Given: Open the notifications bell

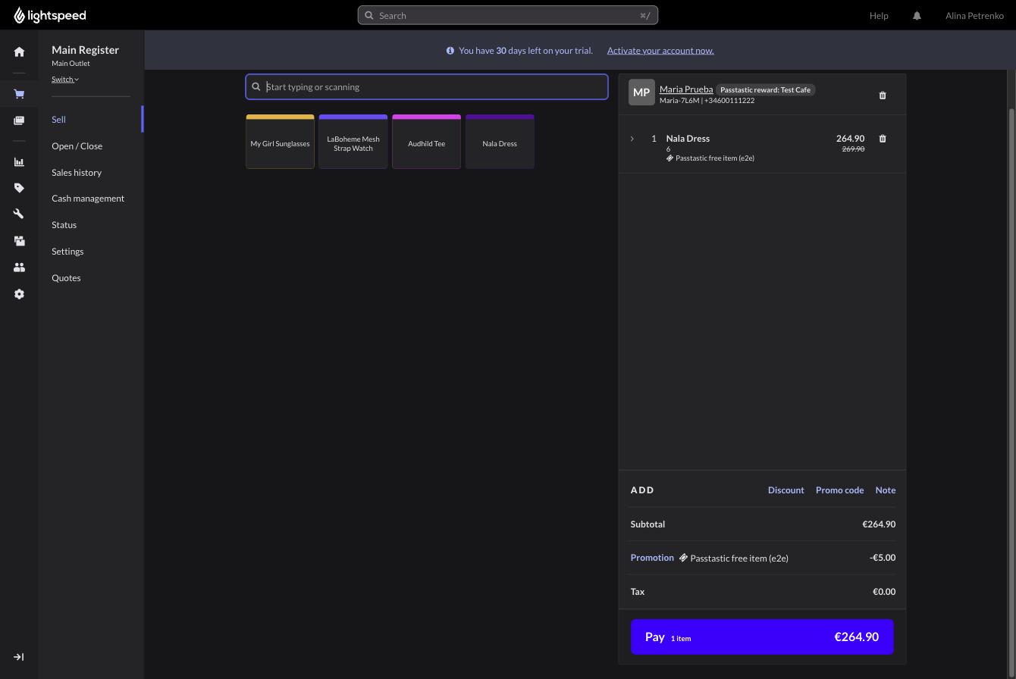Looking at the screenshot, I should (917, 15).
